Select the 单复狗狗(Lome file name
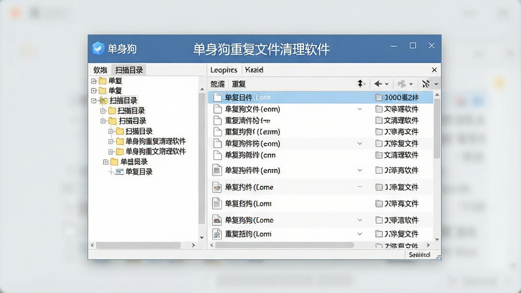 (x=249, y=220)
